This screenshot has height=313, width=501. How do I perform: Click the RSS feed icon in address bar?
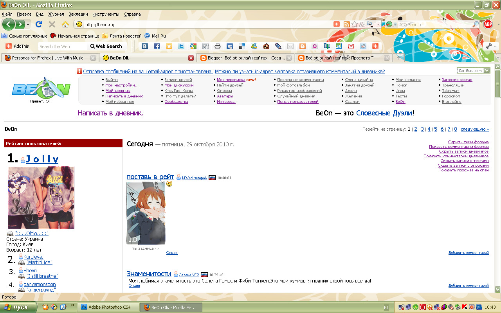pos(346,24)
